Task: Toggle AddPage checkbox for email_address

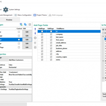Action: pos(42,43)
